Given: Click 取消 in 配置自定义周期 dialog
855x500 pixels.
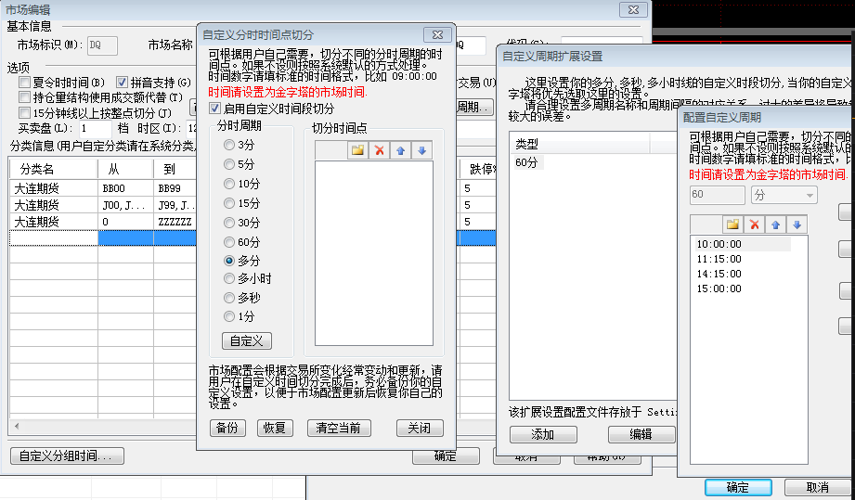Looking at the screenshot, I should [817, 487].
